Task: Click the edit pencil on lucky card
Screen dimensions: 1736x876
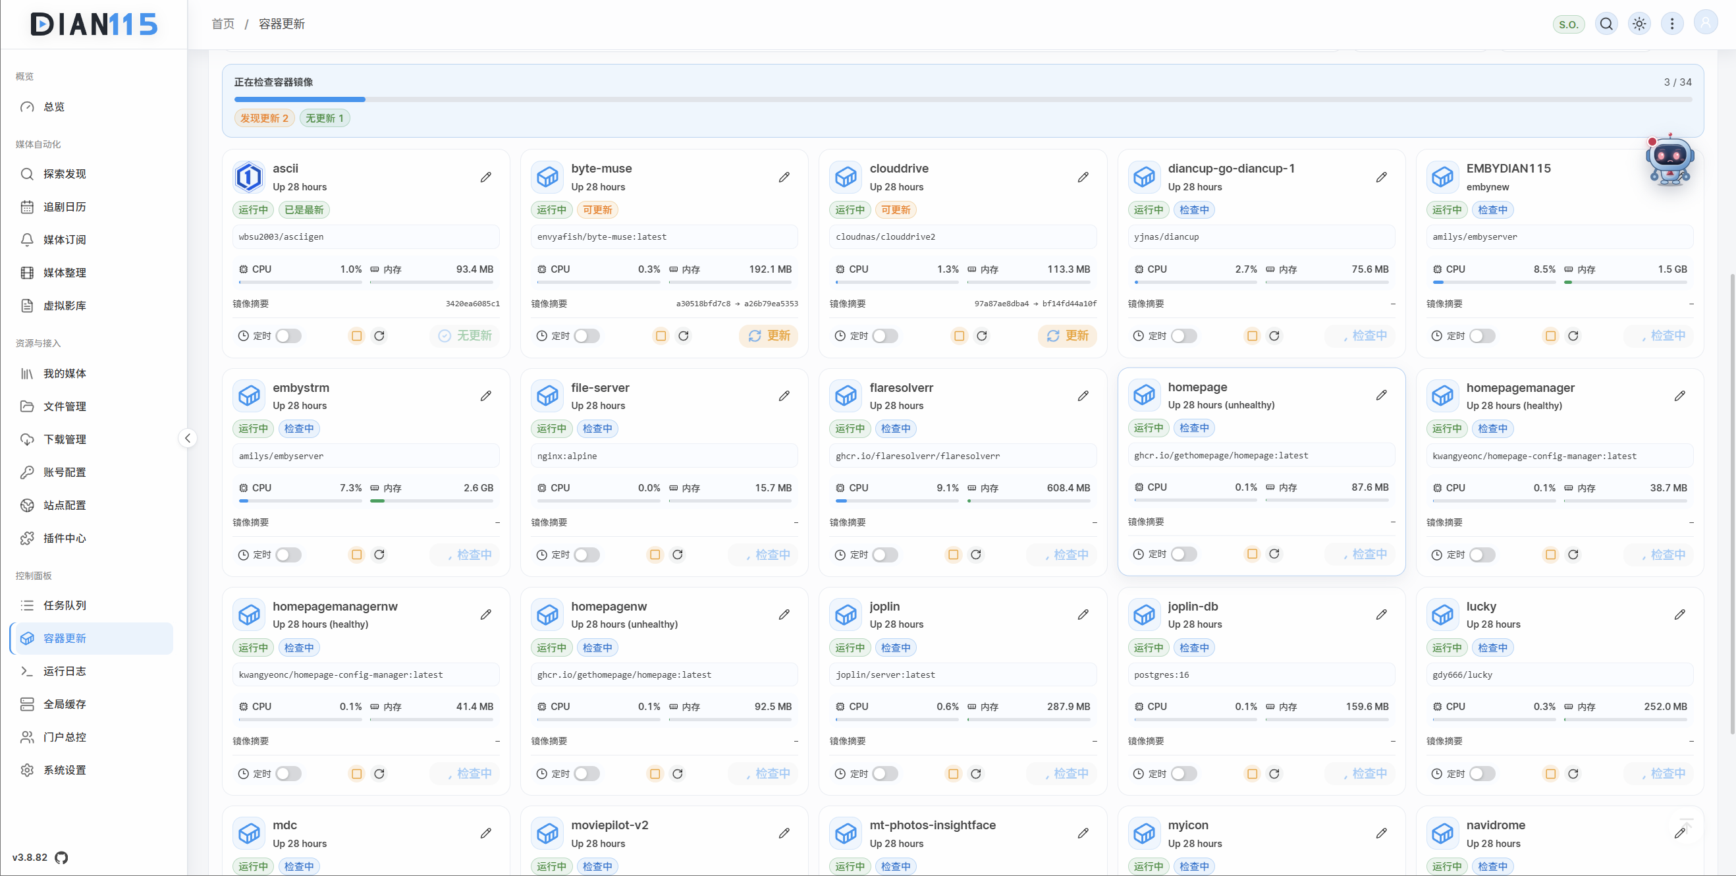Action: click(1680, 615)
